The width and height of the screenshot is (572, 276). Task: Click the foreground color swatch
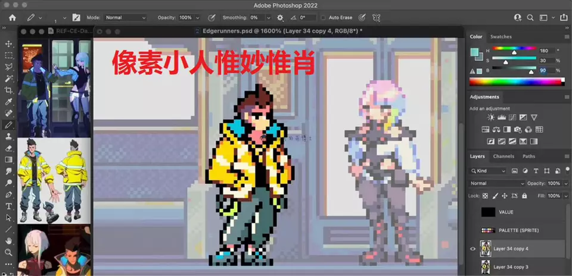point(474,52)
